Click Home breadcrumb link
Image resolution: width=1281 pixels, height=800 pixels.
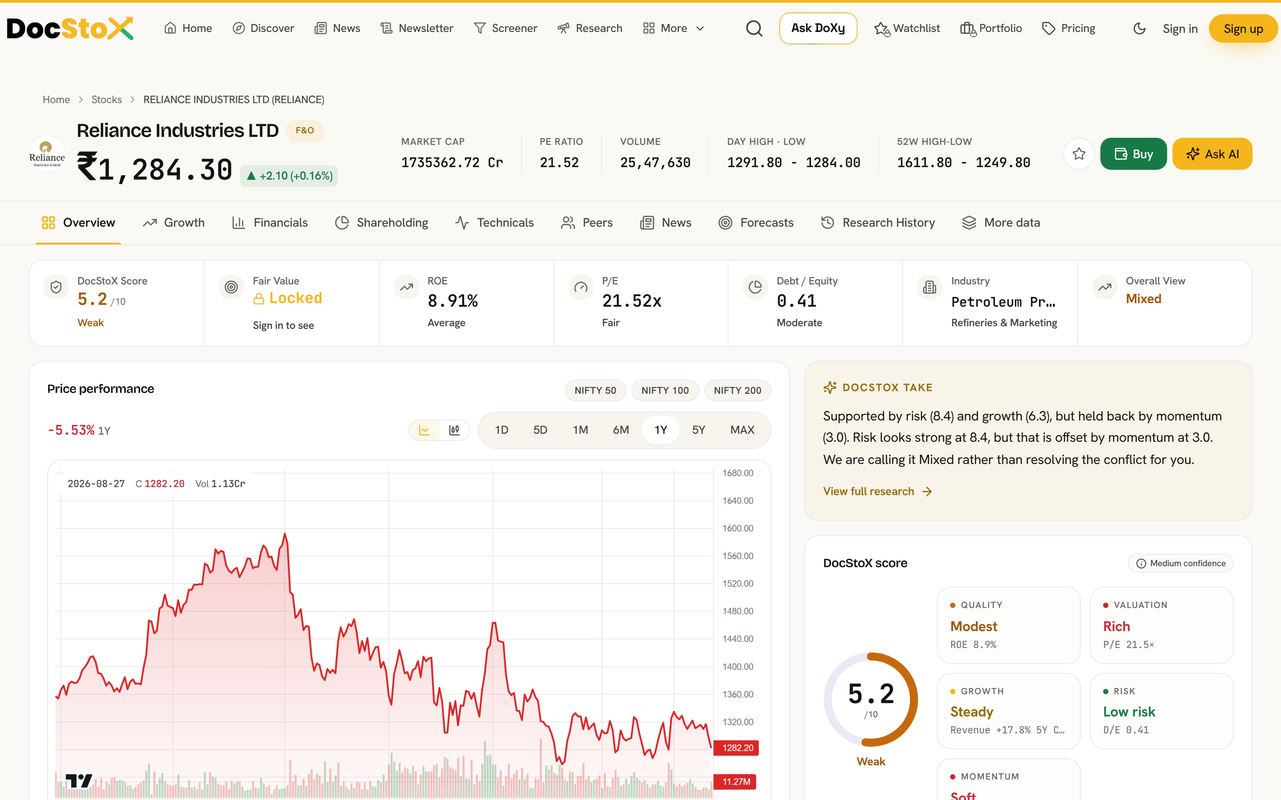[56, 99]
